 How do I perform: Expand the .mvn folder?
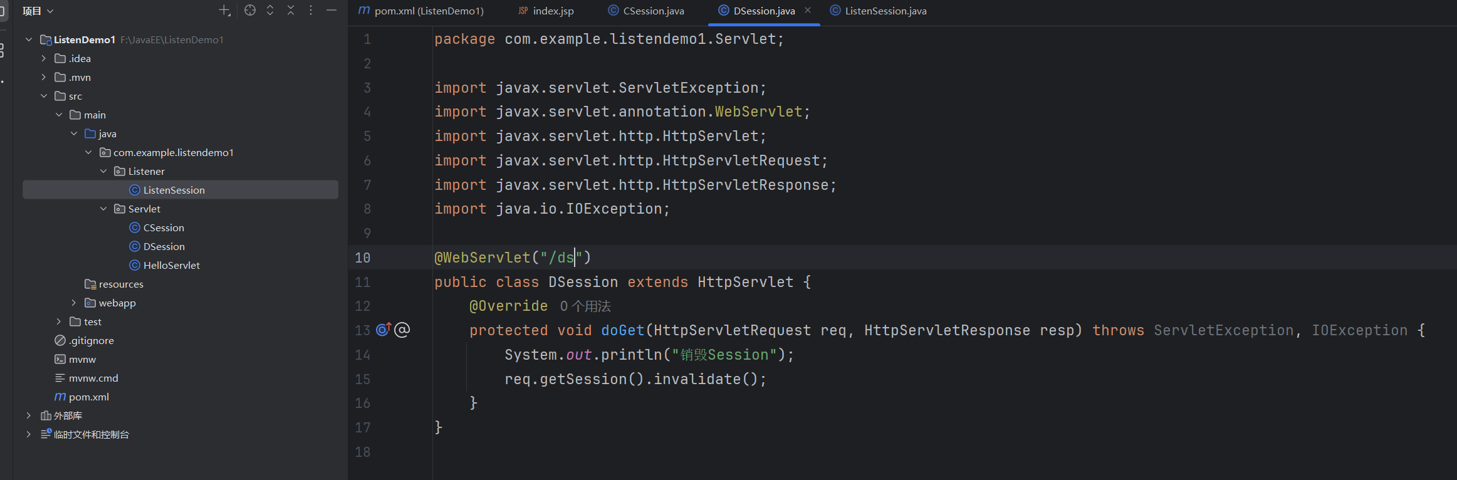[x=44, y=77]
